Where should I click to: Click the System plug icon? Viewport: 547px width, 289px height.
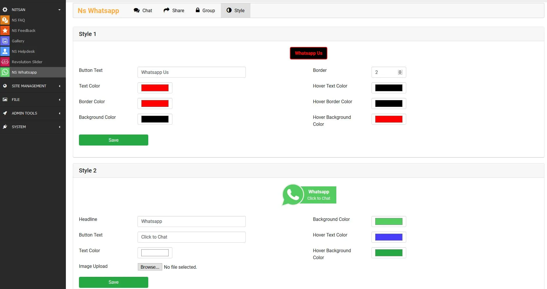point(5,127)
